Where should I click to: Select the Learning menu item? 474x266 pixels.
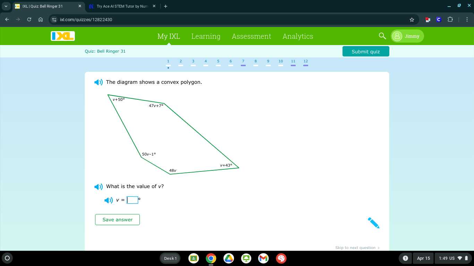206,36
